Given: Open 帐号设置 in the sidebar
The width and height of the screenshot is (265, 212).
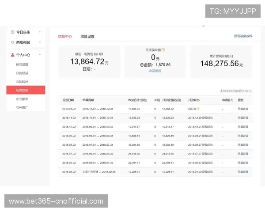Looking at the screenshot, I should 22,64.
